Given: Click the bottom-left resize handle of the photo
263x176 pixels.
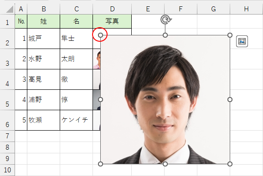Looking at the screenshot, I should [100, 164].
